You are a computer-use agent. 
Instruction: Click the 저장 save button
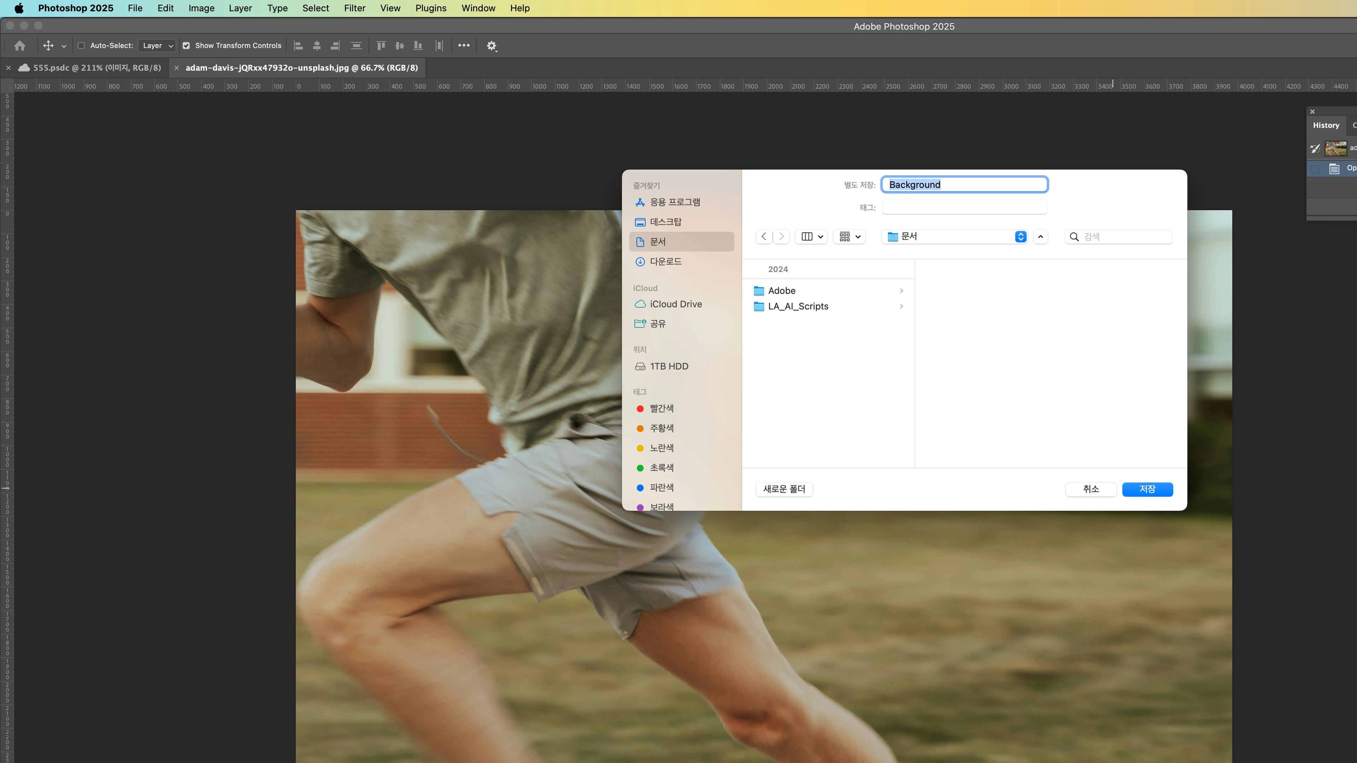pyautogui.click(x=1147, y=489)
